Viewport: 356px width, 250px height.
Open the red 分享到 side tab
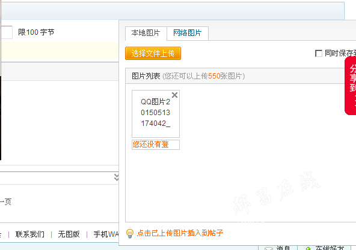[351, 86]
